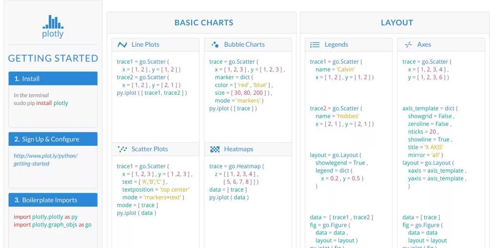Click the Legends list icon
Image resolution: width=496 pixels, height=248 pixels.
315,45
